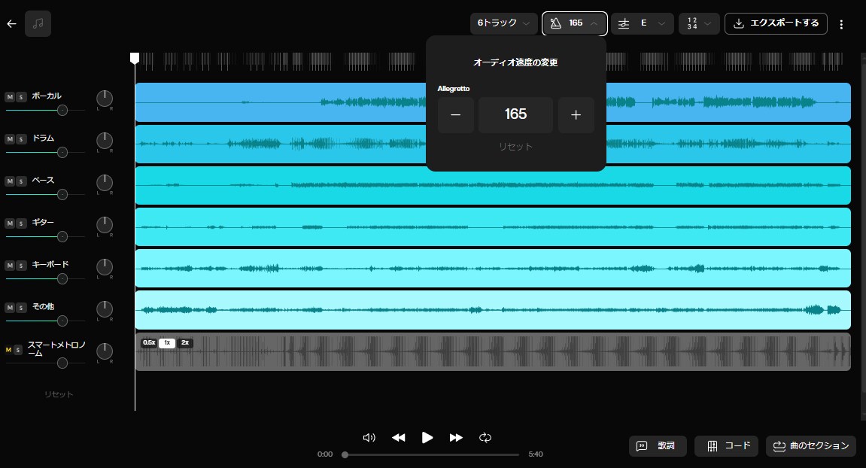Image resolution: width=866 pixels, height=468 pixels.
Task: Click the その他 pan knob
Action: tap(105, 309)
